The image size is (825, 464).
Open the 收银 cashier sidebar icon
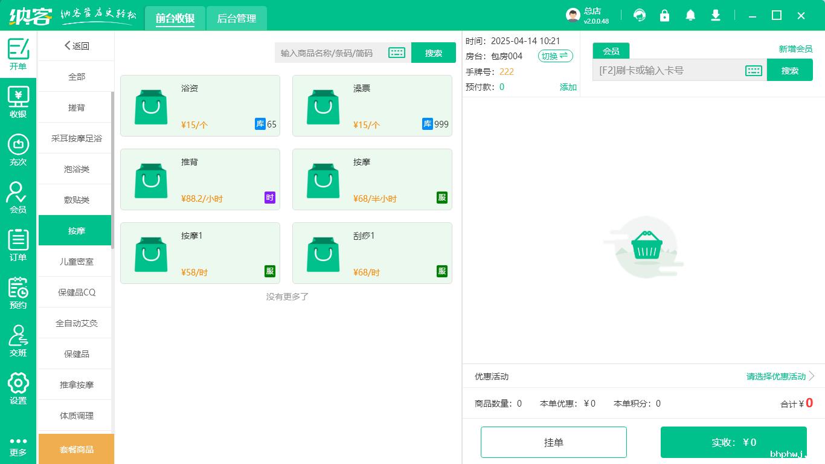[18, 102]
